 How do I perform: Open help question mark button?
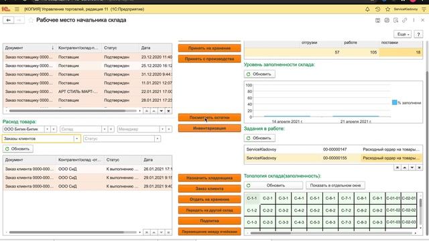pos(418,34)
